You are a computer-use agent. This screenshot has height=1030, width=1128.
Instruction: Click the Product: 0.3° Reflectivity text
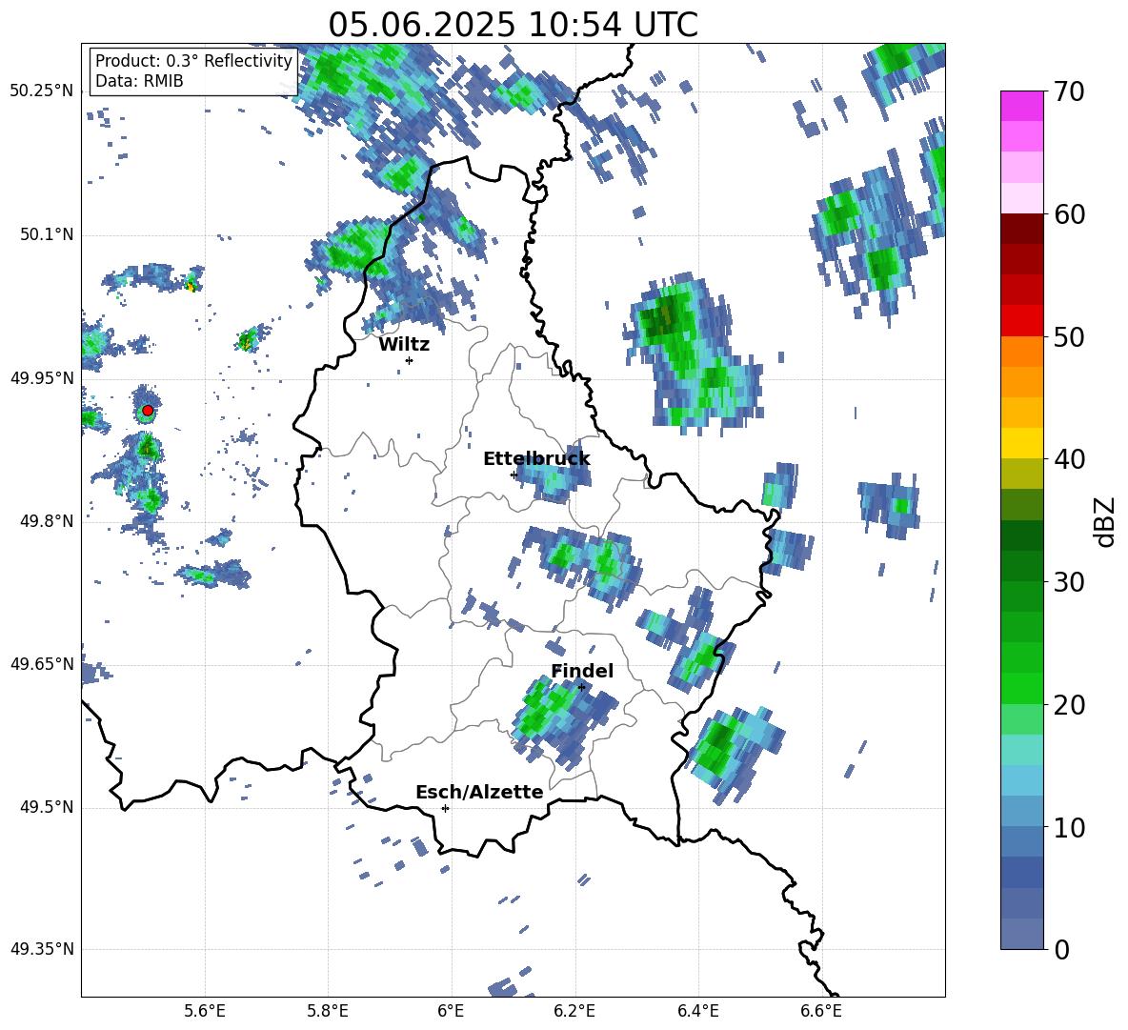point(193,61)
